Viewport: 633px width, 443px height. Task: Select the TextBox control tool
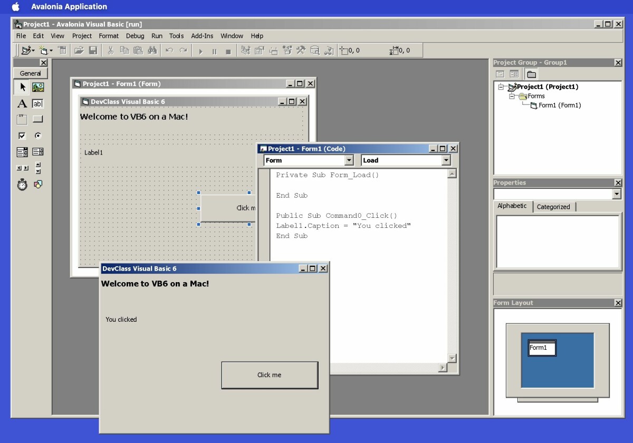click(x=37, y=103)
